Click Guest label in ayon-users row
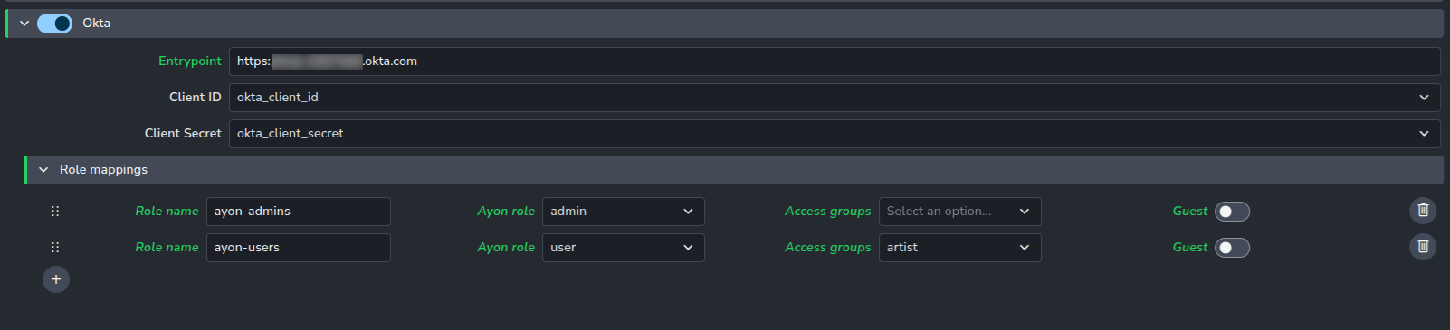Image resolution: width=1450 pixels, height=330 pixels. [x=1190, y=247]
